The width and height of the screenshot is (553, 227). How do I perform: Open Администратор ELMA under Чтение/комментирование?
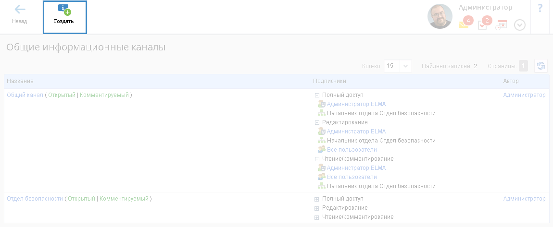(356, 168)
